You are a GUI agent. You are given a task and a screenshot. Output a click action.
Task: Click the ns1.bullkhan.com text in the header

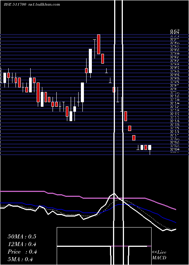point(44,5)
